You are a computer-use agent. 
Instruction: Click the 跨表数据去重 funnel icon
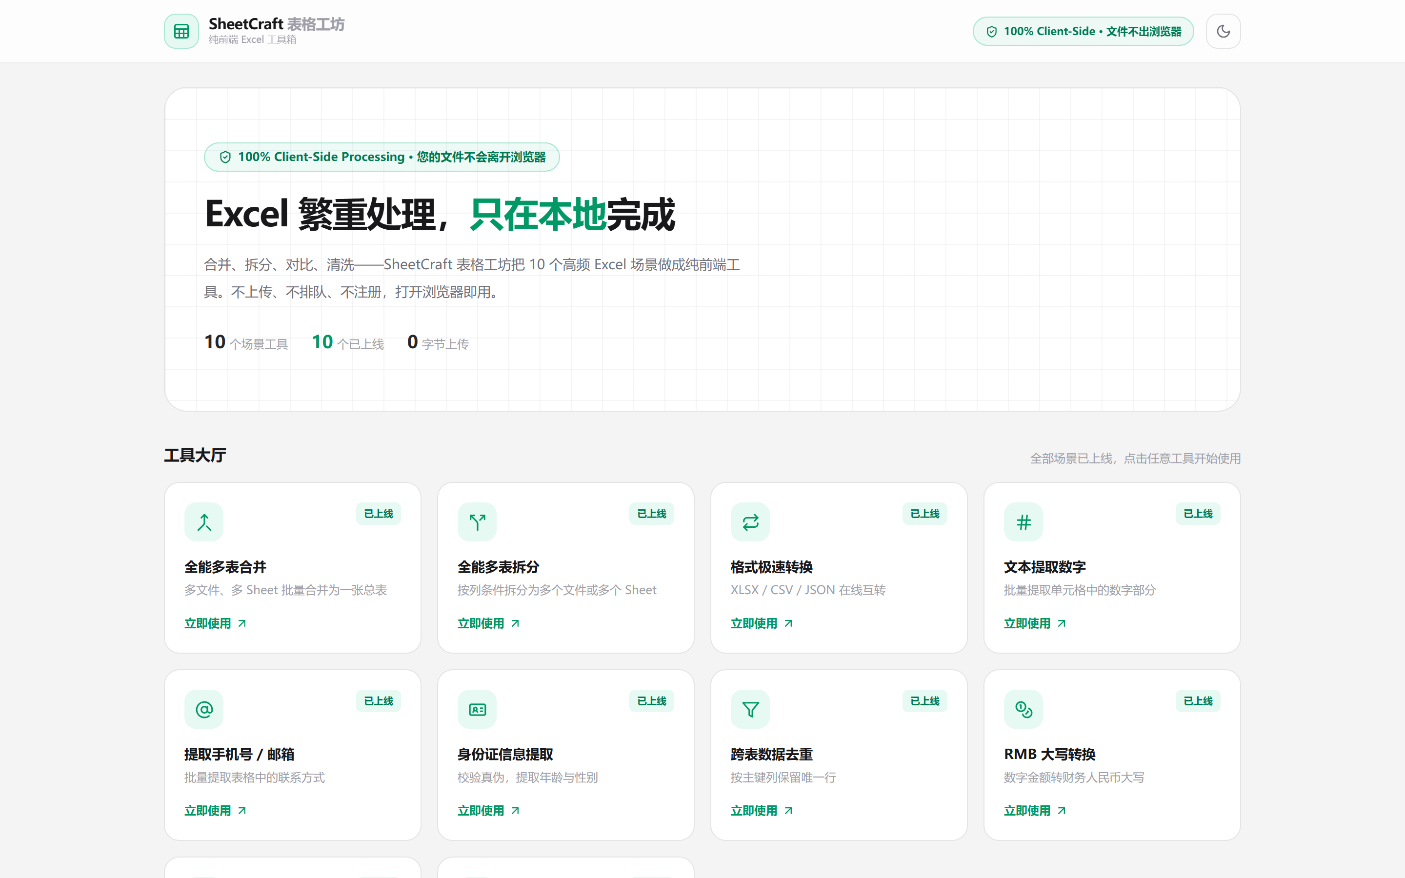pyautogui.click(x=750, y=709)
